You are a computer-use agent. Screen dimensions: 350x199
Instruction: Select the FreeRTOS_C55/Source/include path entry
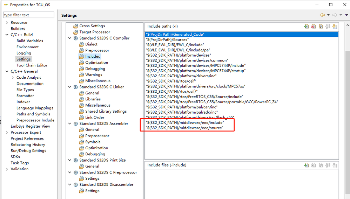click(242, 97)
